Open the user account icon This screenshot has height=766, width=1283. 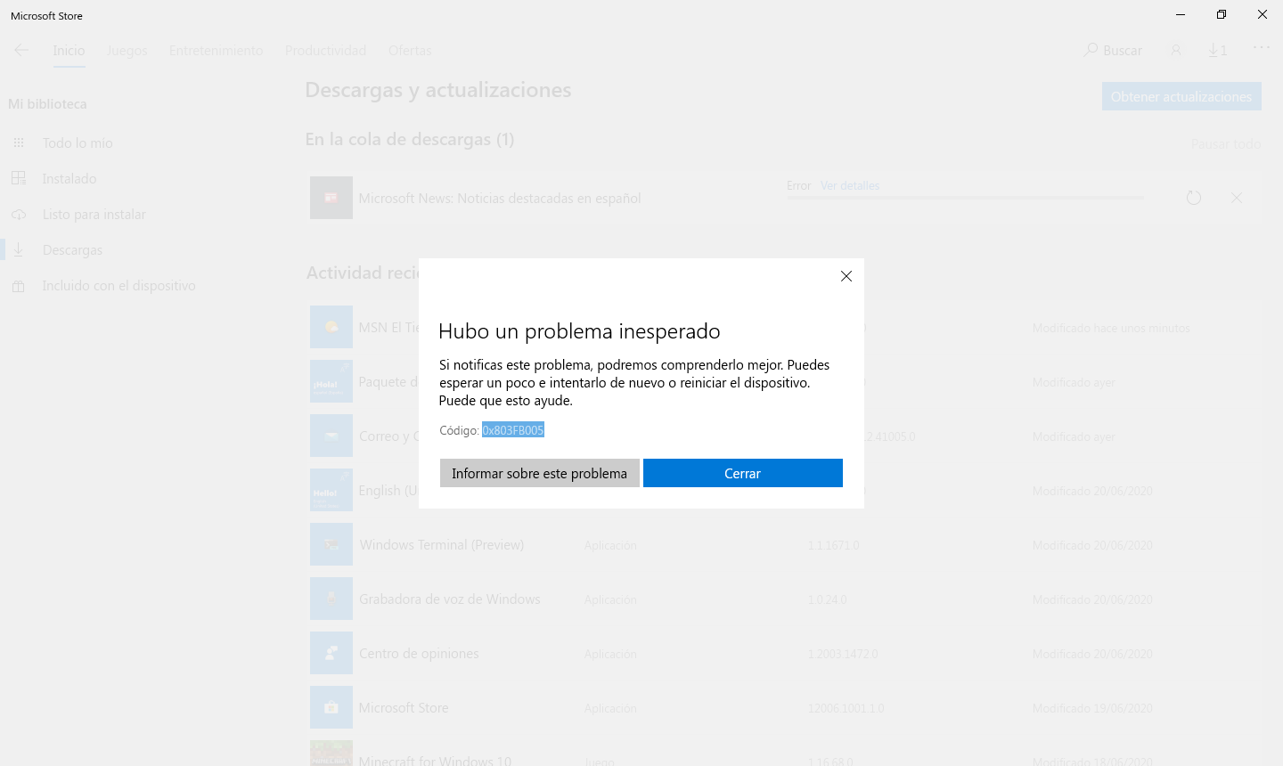coord(1176,51)
